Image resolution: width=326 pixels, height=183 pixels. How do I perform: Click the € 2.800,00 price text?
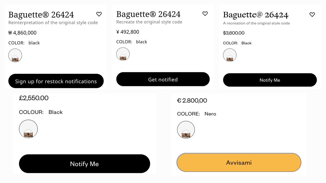[x=192, y=101]
